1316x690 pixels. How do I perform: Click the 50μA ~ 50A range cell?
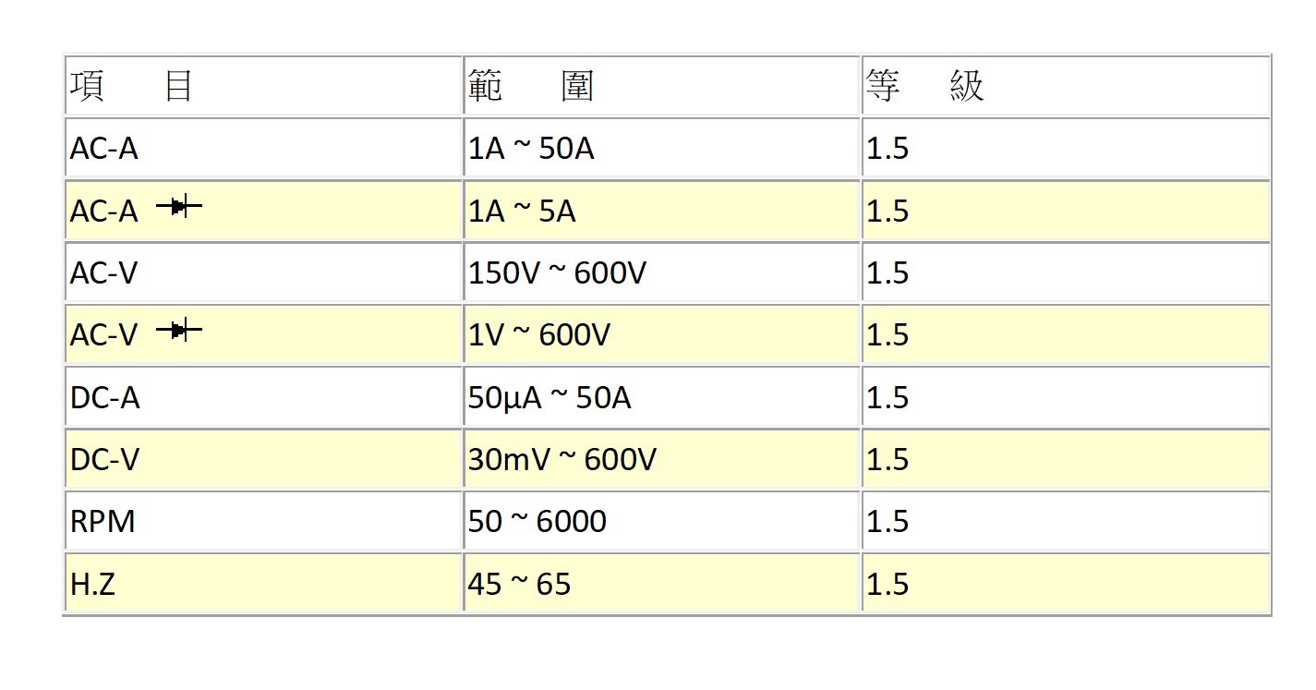click(549, 398)
